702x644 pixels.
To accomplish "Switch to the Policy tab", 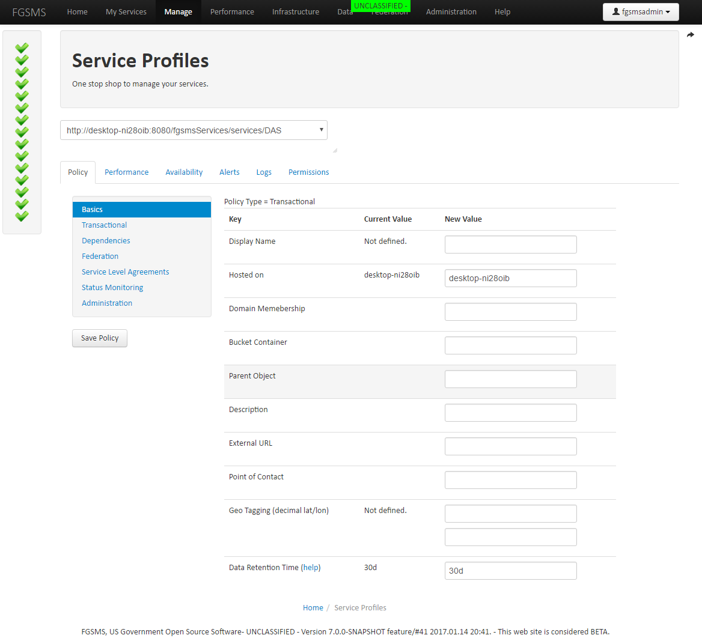I will (78, 172).
